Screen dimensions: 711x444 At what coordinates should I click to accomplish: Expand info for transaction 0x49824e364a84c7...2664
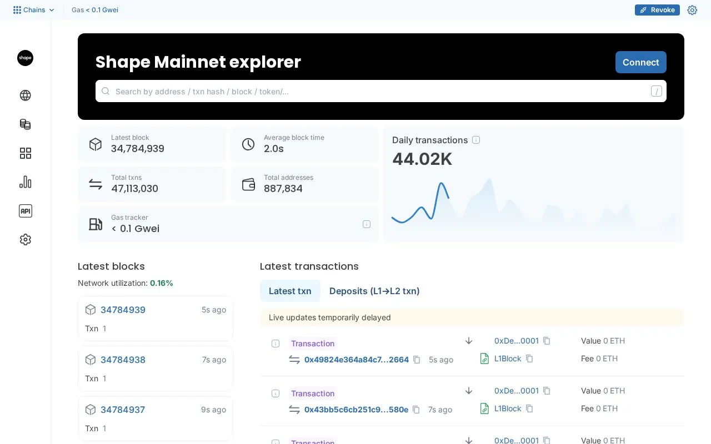pyautogui.click(x=276, y=344)
